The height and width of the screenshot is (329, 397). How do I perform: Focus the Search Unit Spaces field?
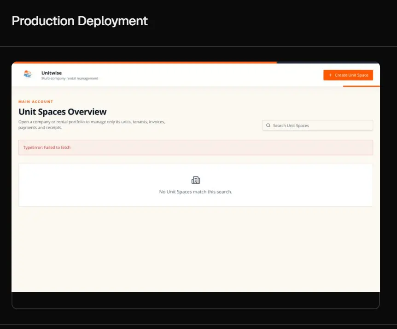(x=317, y=125)
